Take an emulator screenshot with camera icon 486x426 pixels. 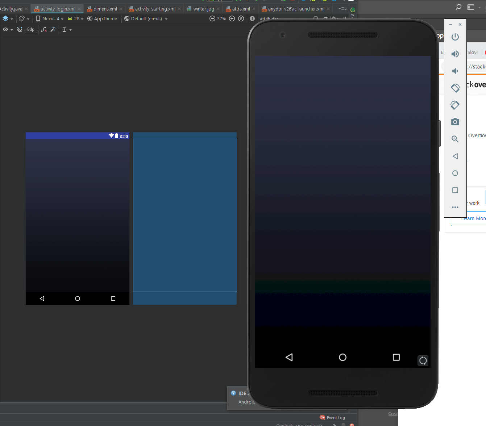(455, 122)
